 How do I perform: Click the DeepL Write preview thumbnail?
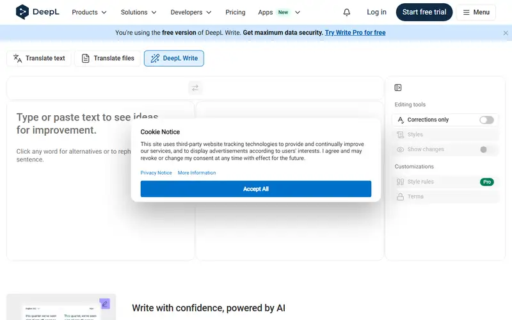click(61, 307)
